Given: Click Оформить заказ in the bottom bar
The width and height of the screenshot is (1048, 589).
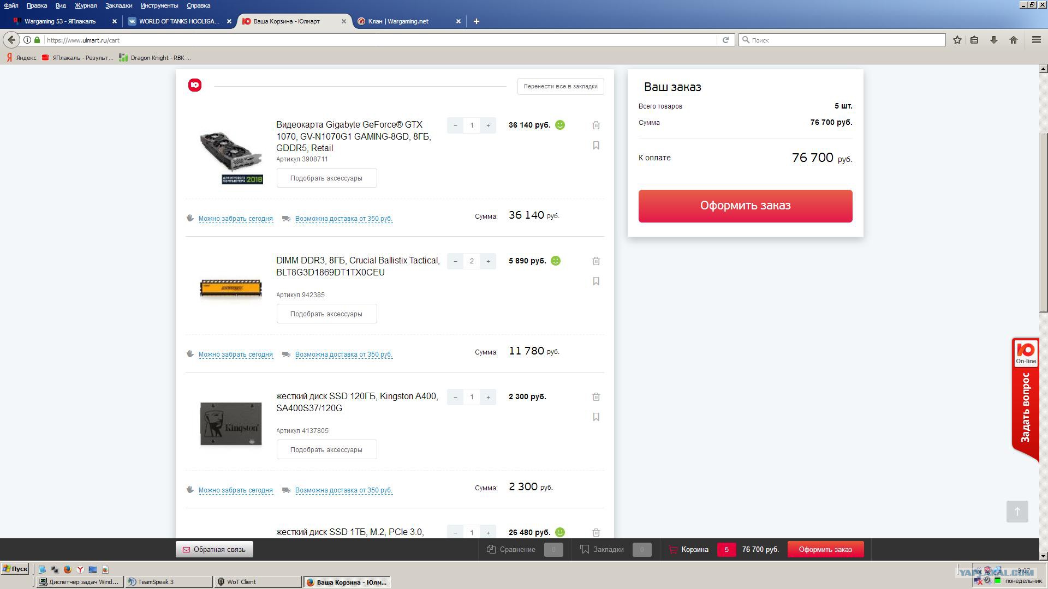Looking at the screenshot, I should (x=825, y=550).
